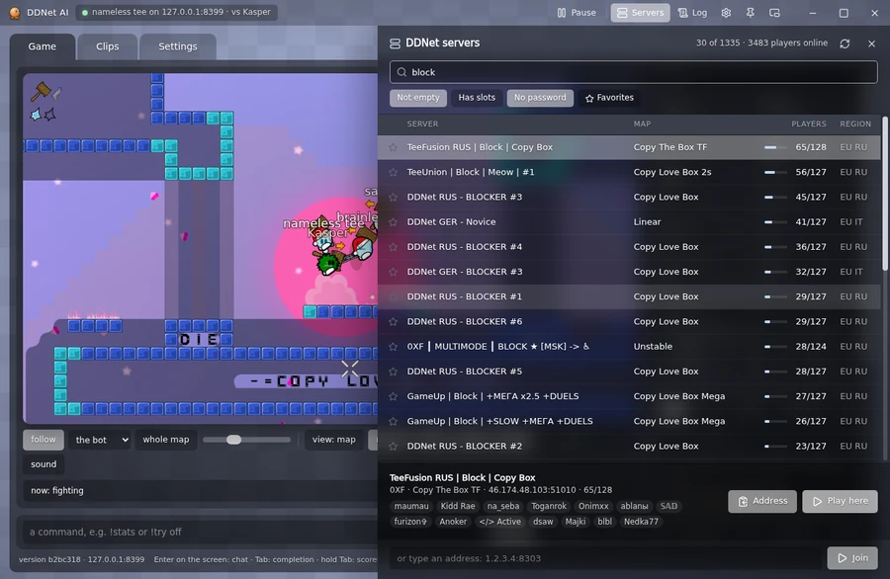Star the DDNet RUS - BLOCKER #6 server
Image resolution: width=890 pixels, height=579 pixels.
pyautogui.click(x=393, y=322)
